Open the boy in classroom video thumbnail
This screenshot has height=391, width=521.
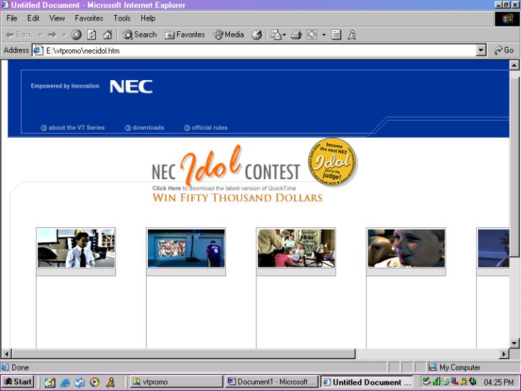point(76,248)
